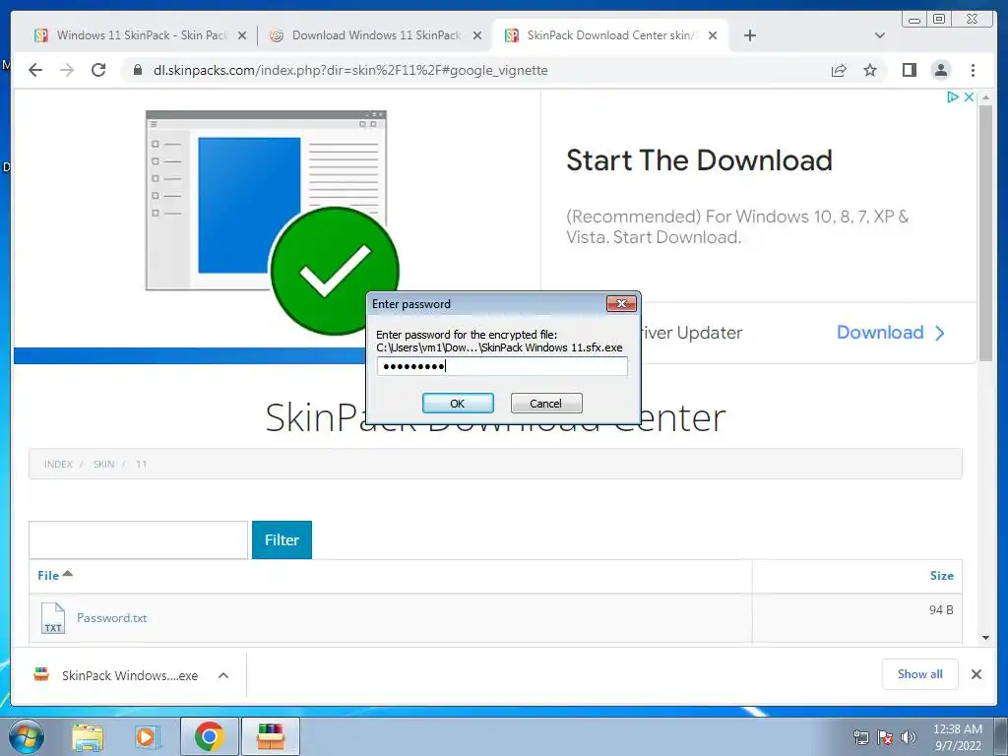Click Show all downloads button

coord(920,673)
